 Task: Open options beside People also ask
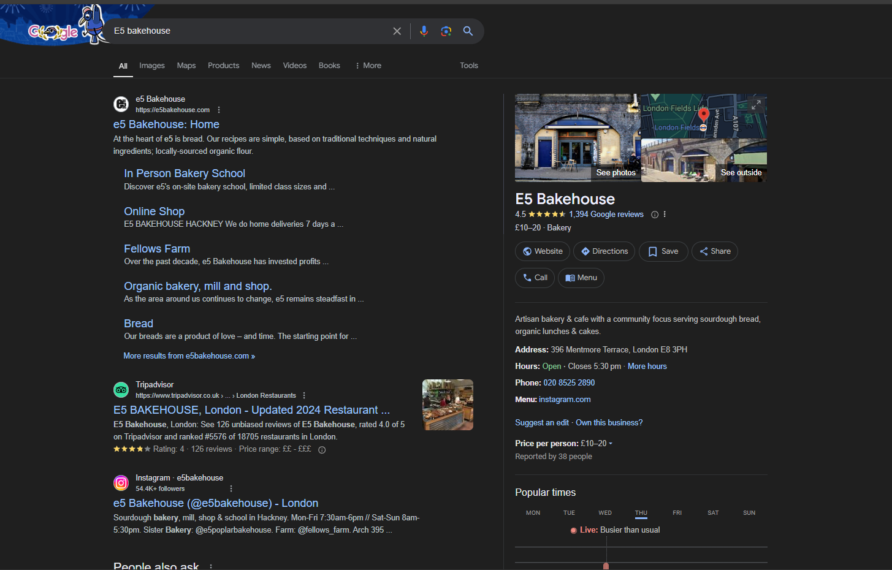click(211, 567)
